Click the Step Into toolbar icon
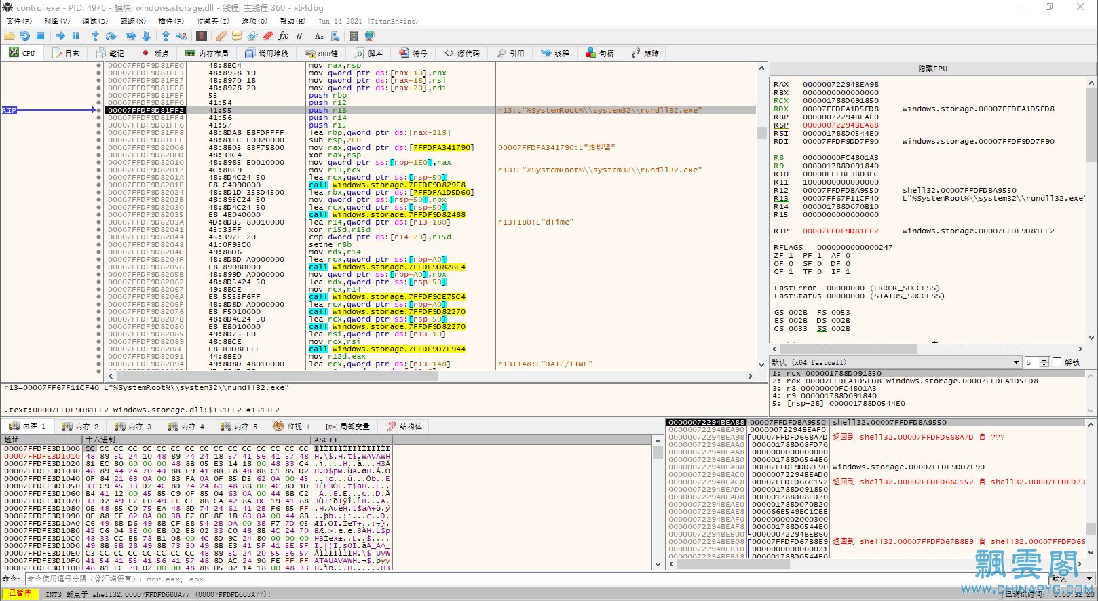This screenshot has height=601, width=1098. click(95, 36)
